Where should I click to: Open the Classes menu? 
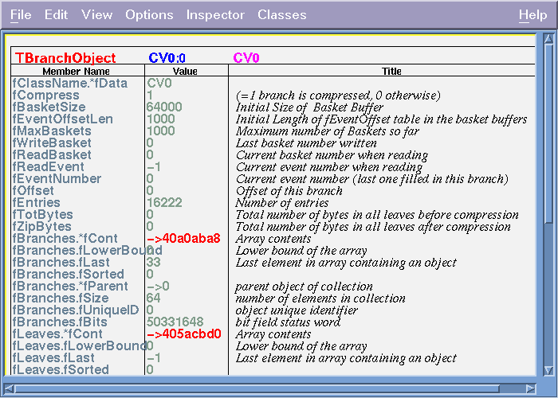[x=281, y=14]
